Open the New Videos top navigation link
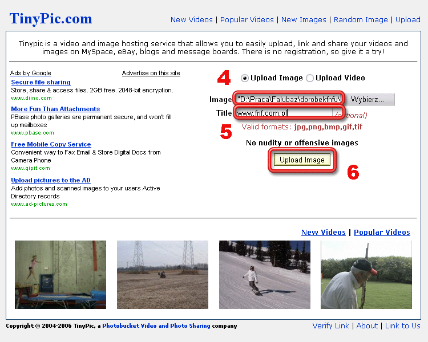 coord(191,19)
